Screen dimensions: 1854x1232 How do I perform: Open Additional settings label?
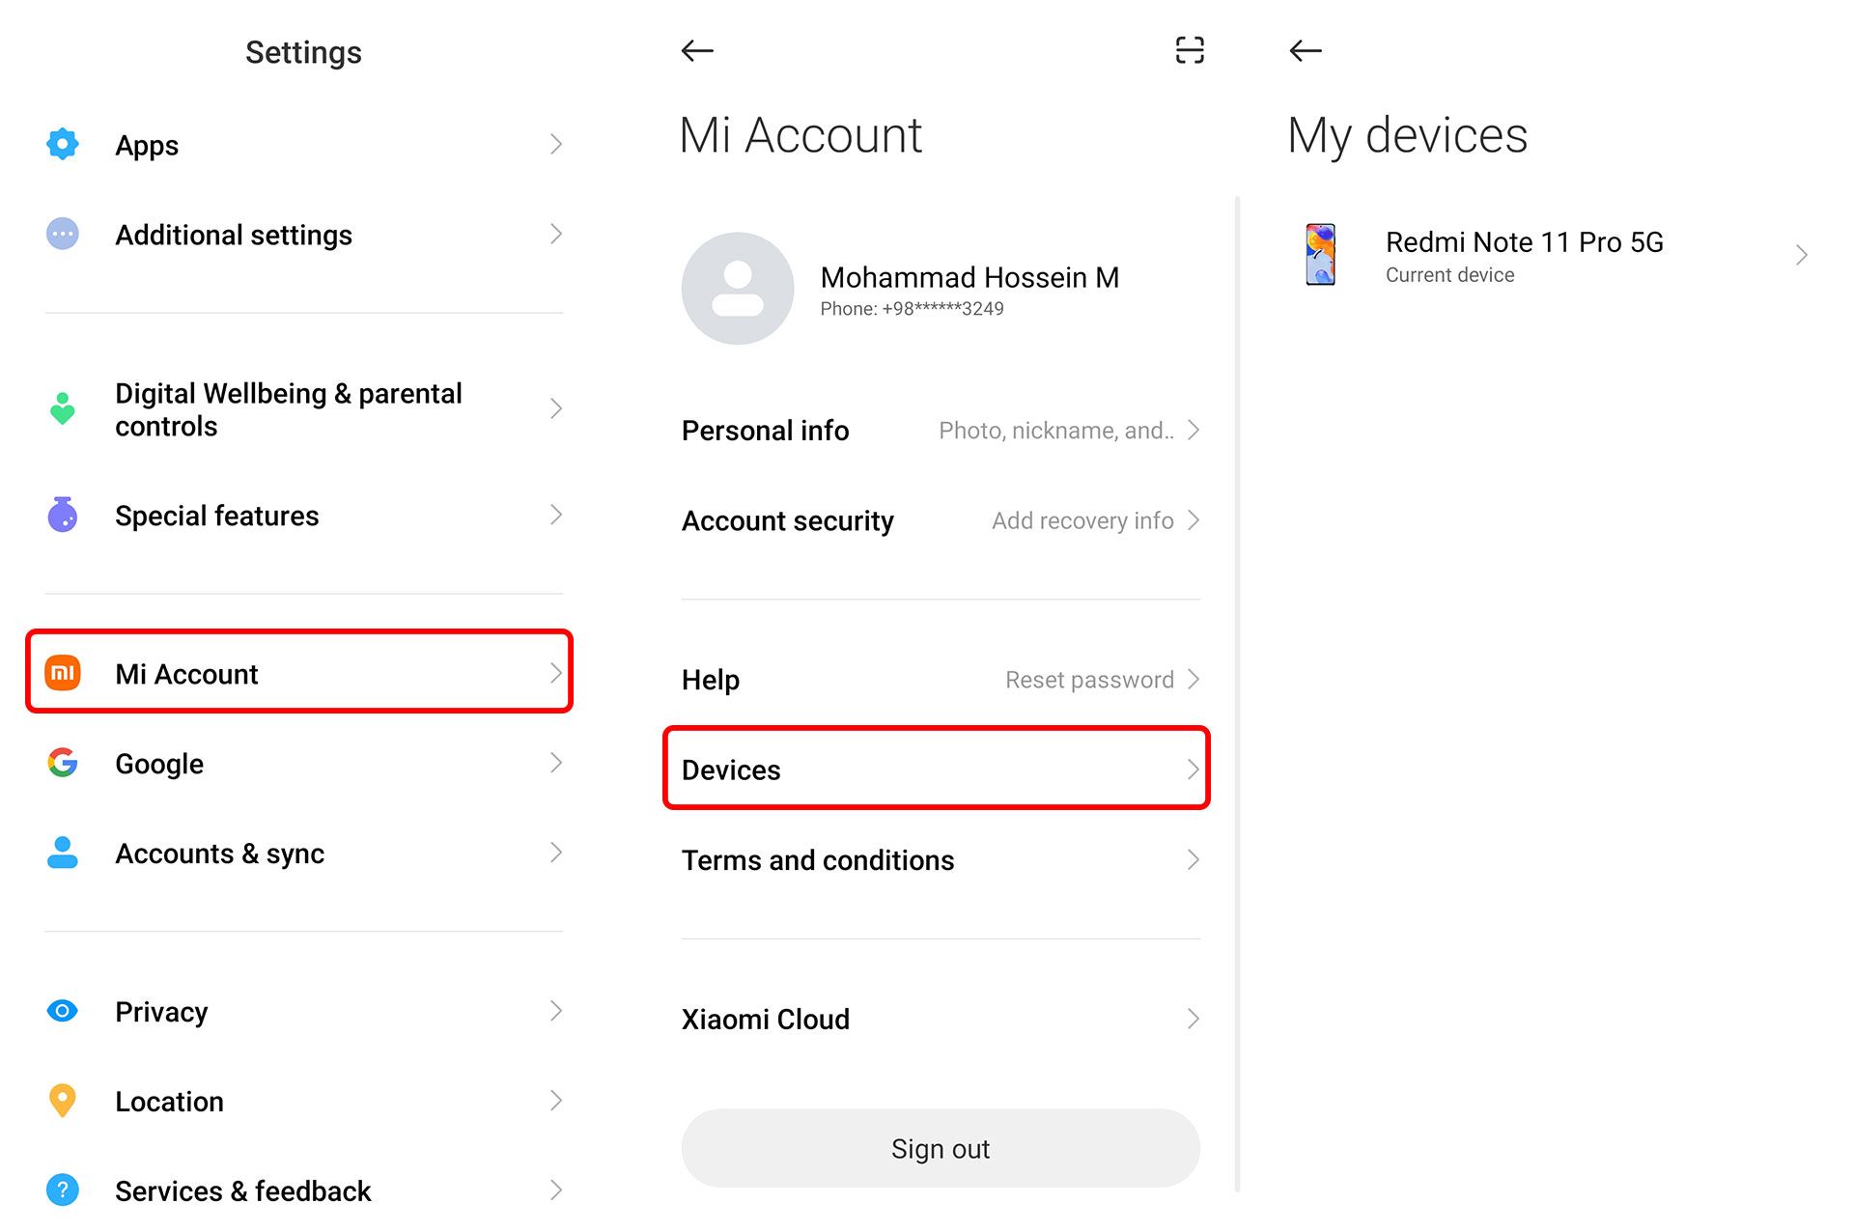[x=234, y=236]
